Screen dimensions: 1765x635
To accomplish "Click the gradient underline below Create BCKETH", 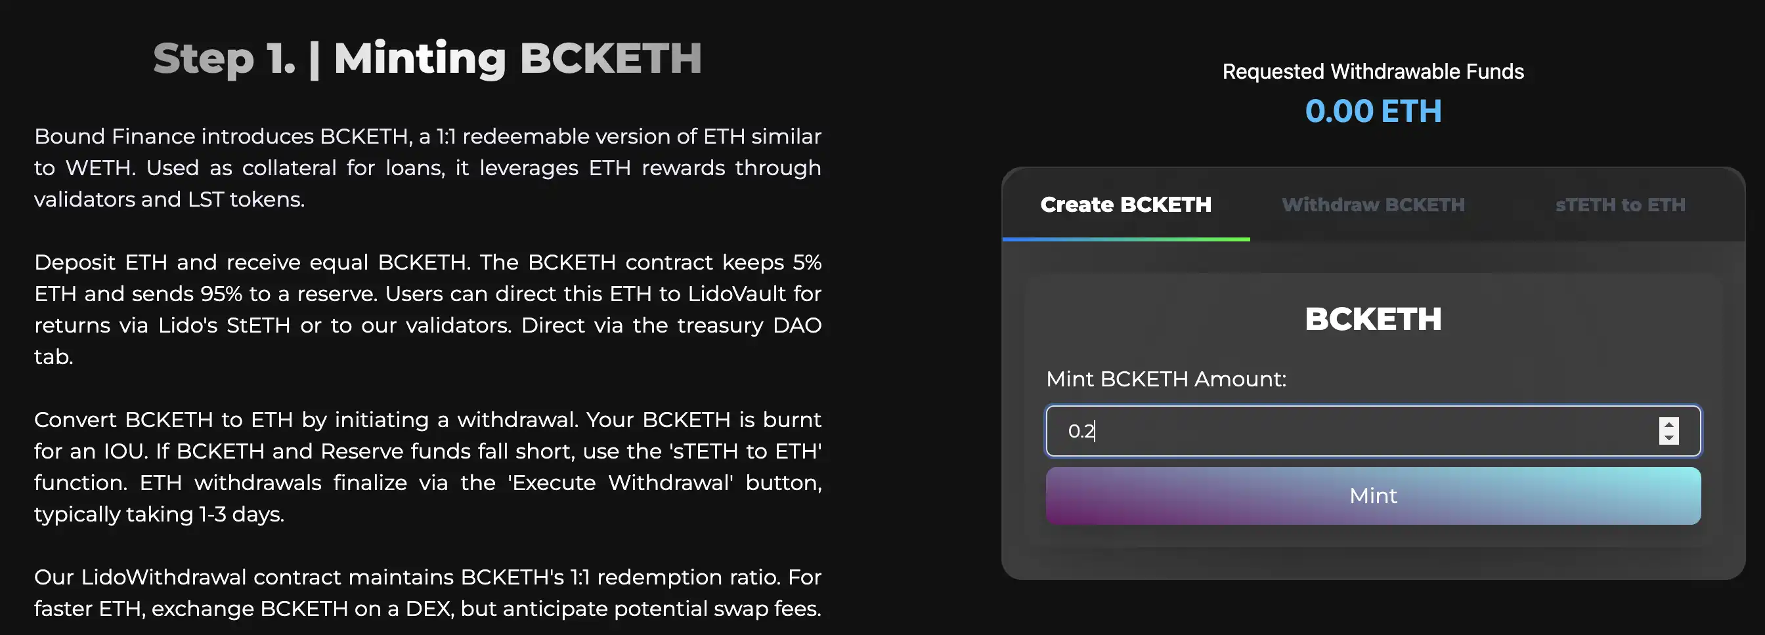I will 1125,239.
